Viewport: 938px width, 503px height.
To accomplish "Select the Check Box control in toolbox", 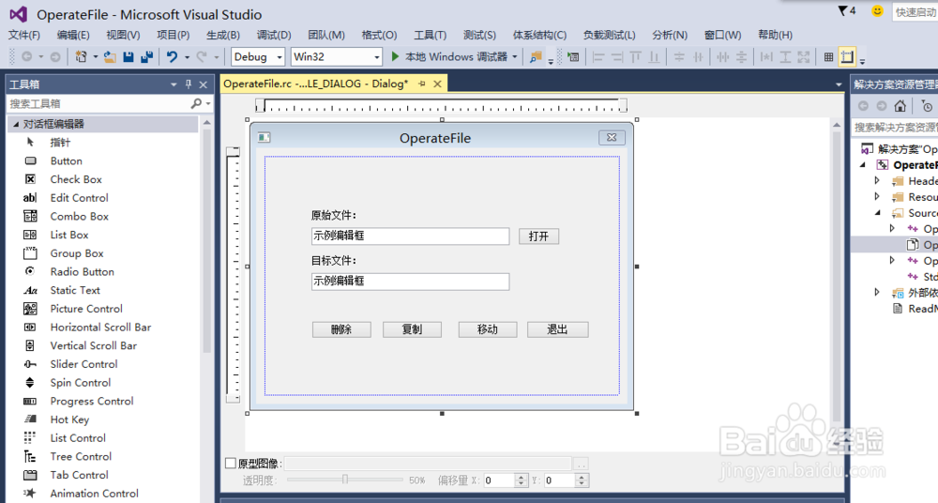I will [103, 179].
